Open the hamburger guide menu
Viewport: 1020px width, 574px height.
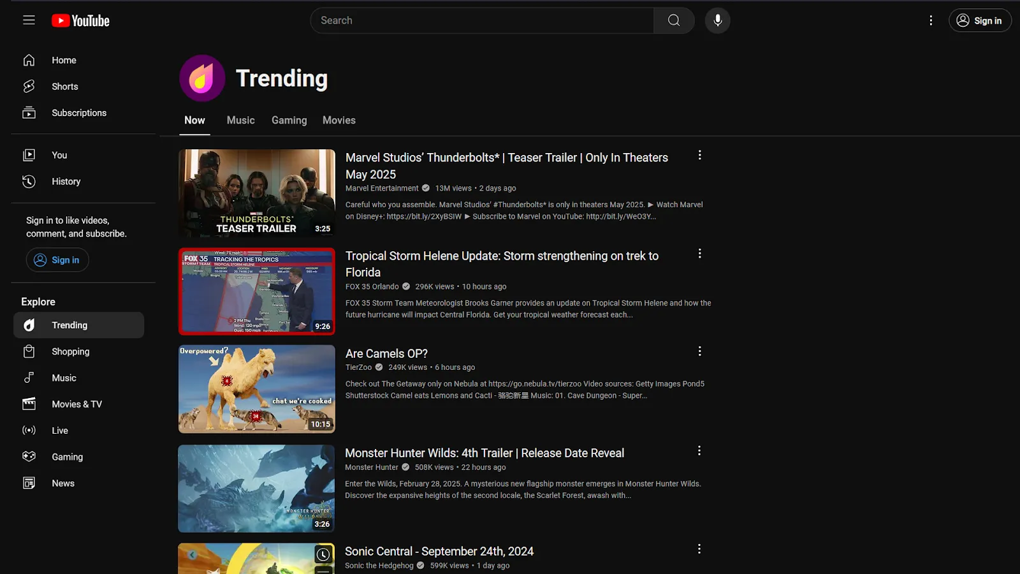click(x=29, y=20)
